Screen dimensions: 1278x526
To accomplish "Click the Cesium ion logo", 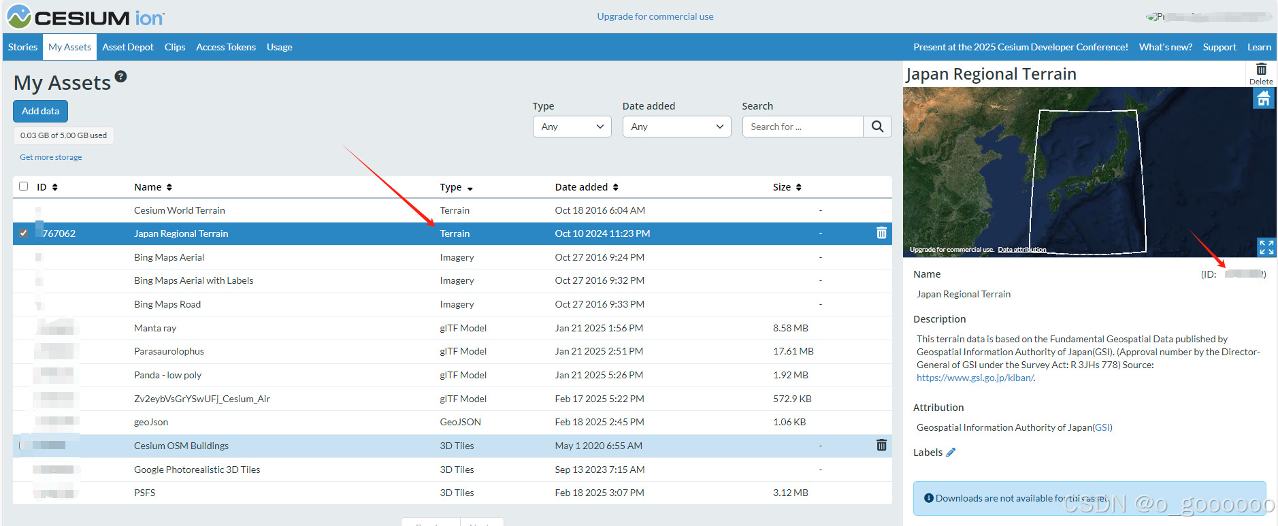I will [x=85, y=16].
